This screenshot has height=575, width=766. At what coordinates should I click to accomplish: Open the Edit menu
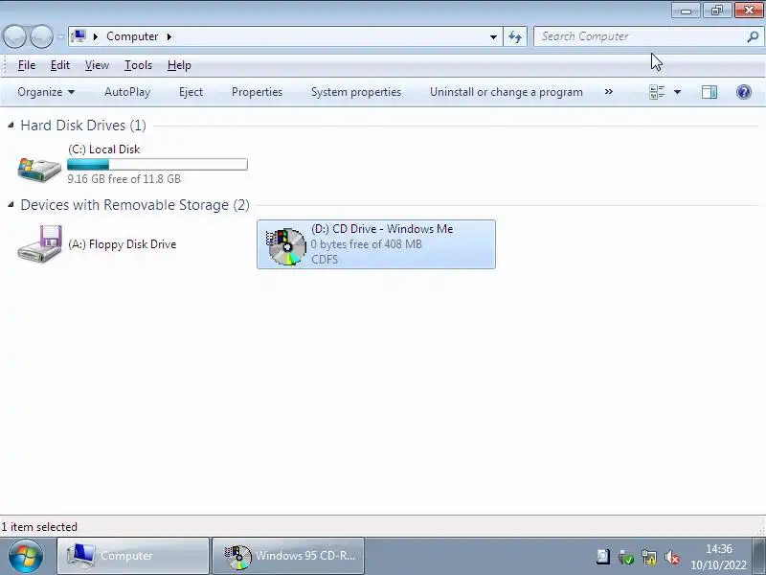coord(60,65)
